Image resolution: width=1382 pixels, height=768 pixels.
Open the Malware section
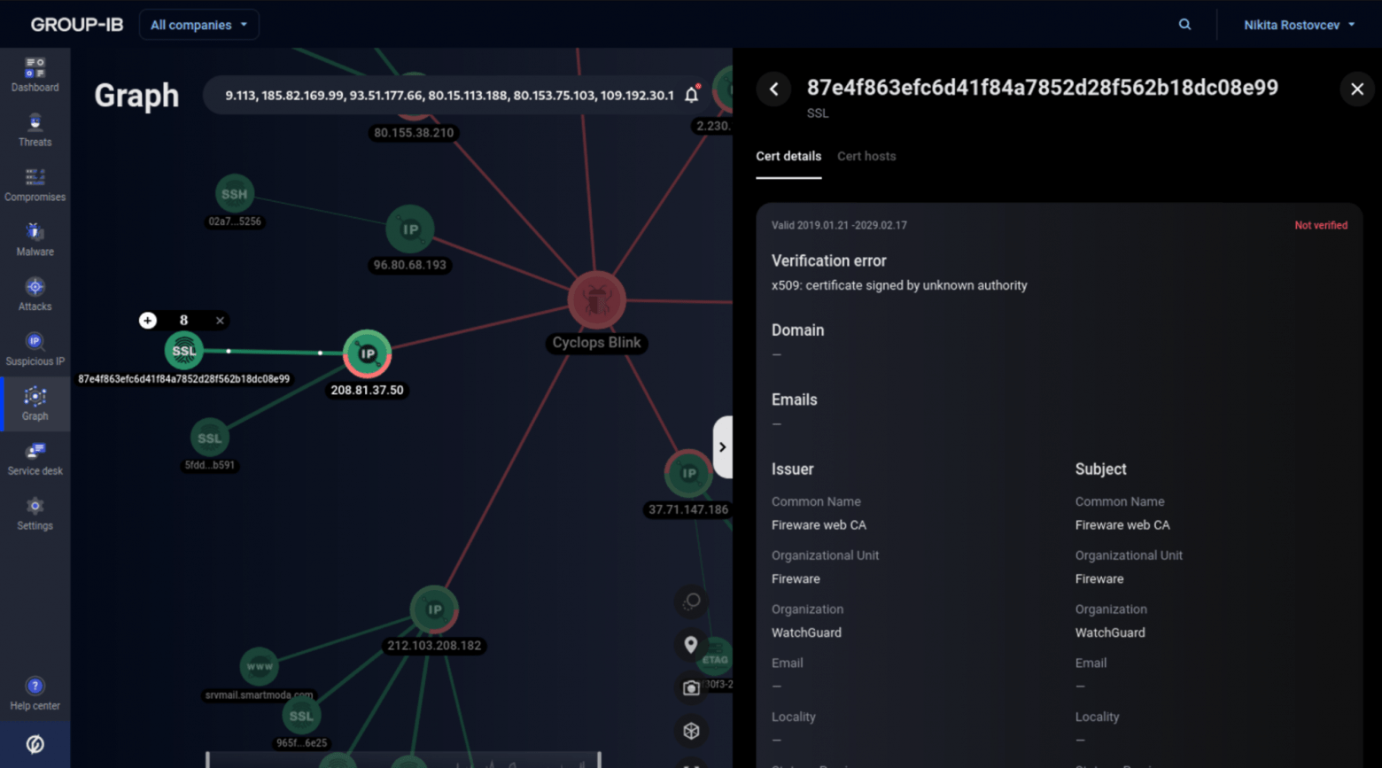coord(35,239)
